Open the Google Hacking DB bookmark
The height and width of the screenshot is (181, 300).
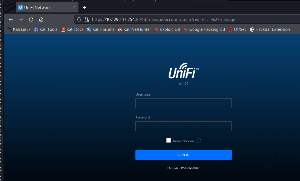pos(204,29)
